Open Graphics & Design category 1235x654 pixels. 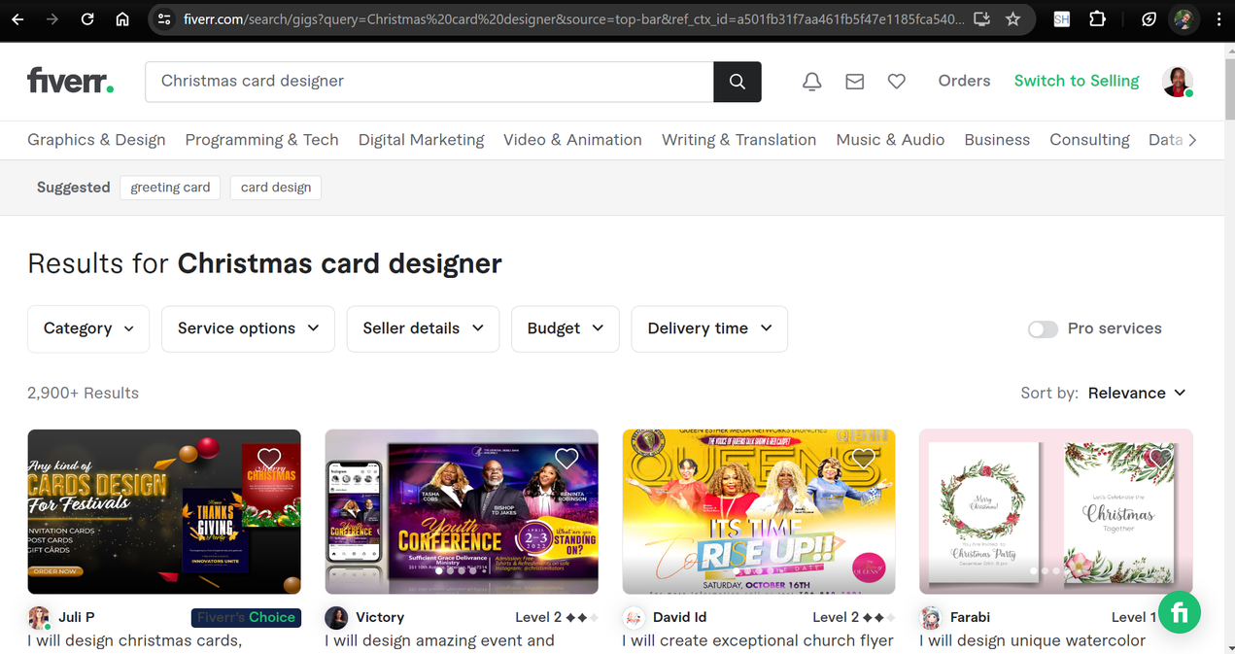(96, 140)
